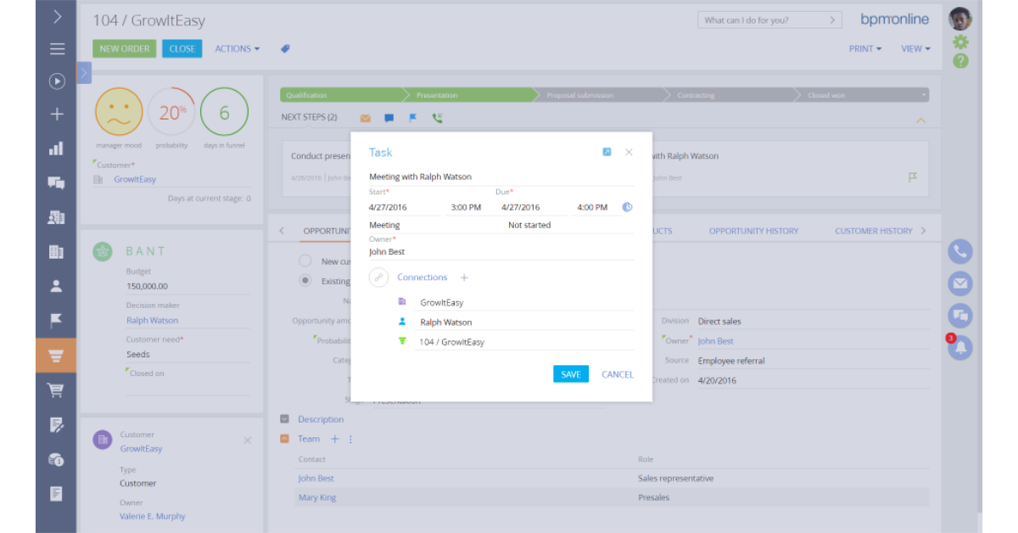Open the Leads section icon in sidebar

(56, 217)
